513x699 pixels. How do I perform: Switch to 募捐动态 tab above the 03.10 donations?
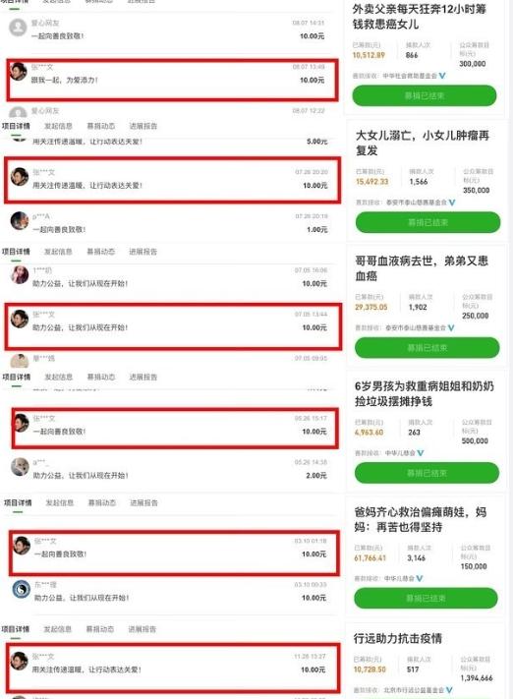102,502
